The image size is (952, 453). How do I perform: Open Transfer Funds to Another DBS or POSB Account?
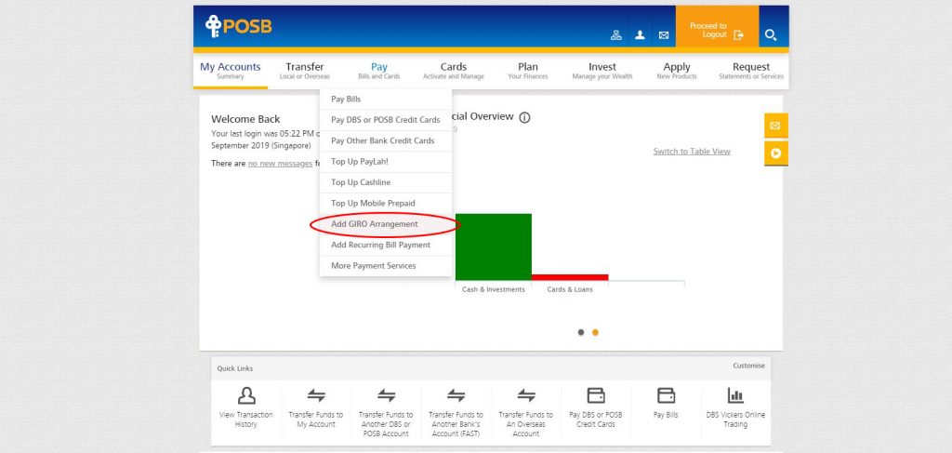(x=386, y=411)
